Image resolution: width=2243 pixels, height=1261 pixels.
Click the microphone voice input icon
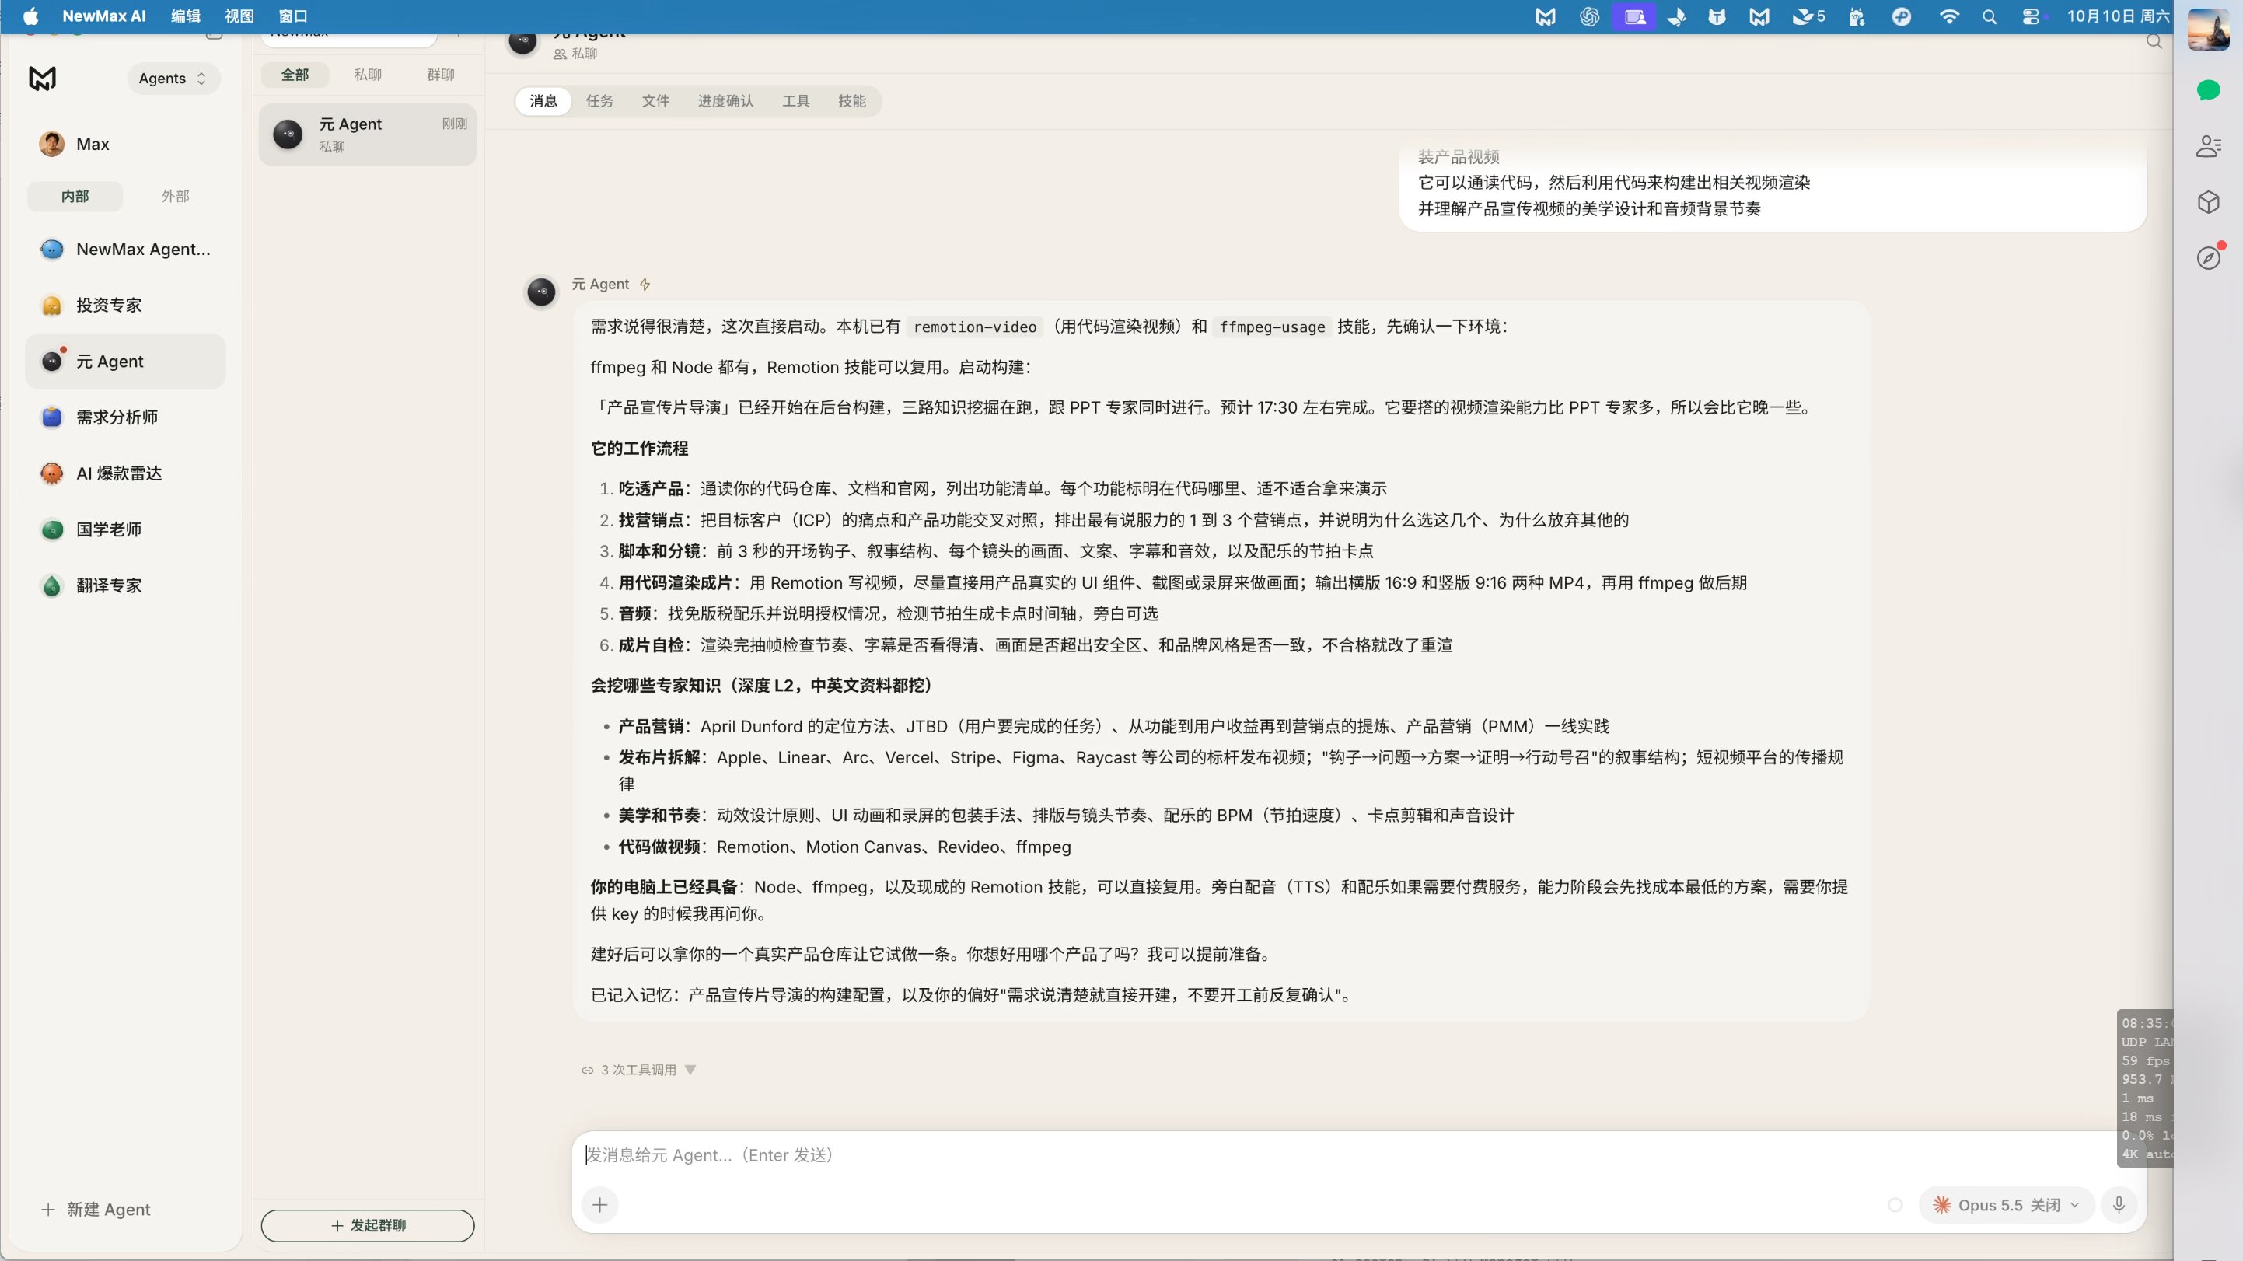pos(2119,1204)
